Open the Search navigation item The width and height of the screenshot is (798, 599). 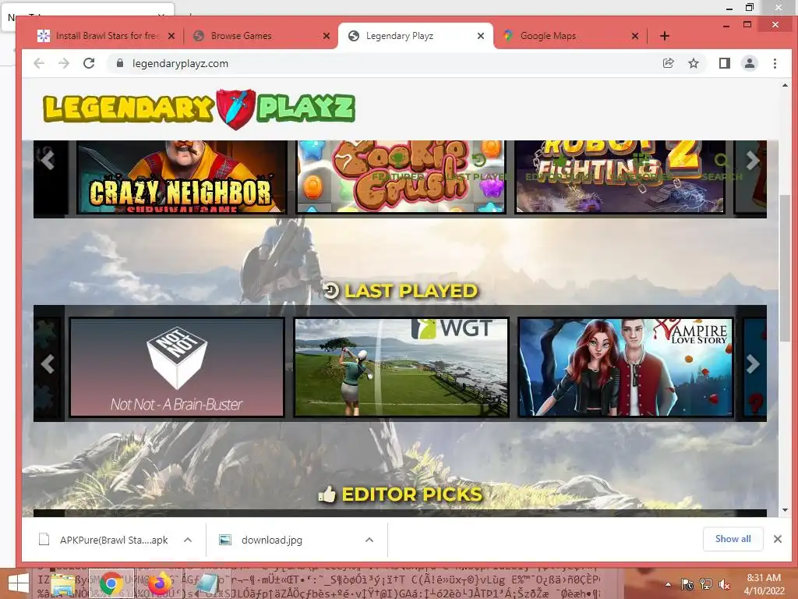(722, 168)
